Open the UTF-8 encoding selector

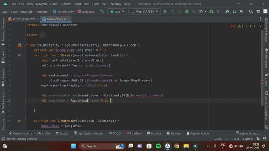point(235,139)
